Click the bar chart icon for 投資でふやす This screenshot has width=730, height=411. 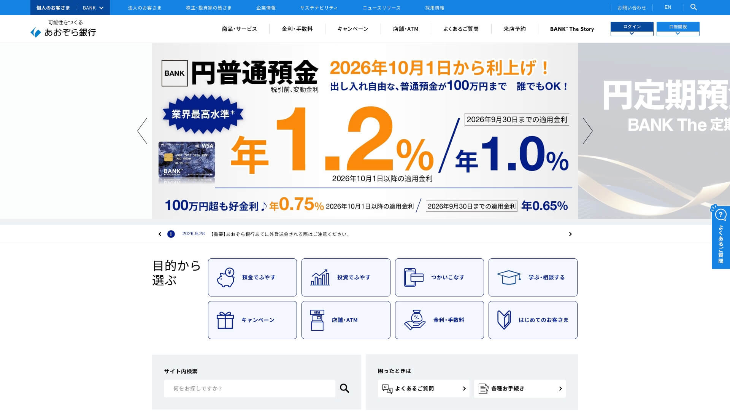click(320, 277)
